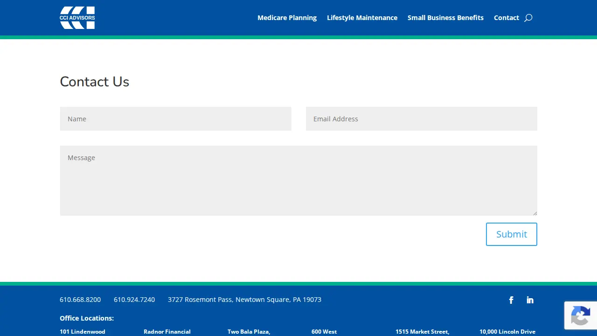Click the Submit button
This screenshot has width=597, height=336.
(512, 234)
